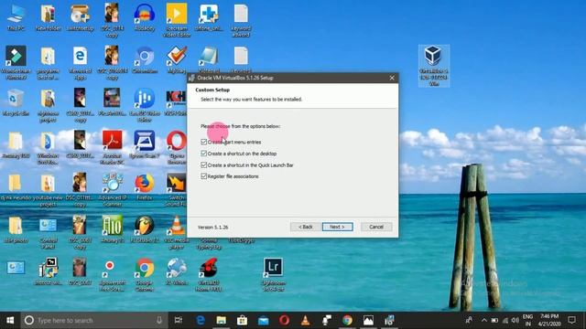Click the Type here to search box

pyautogui.click(x=94, y=320)
